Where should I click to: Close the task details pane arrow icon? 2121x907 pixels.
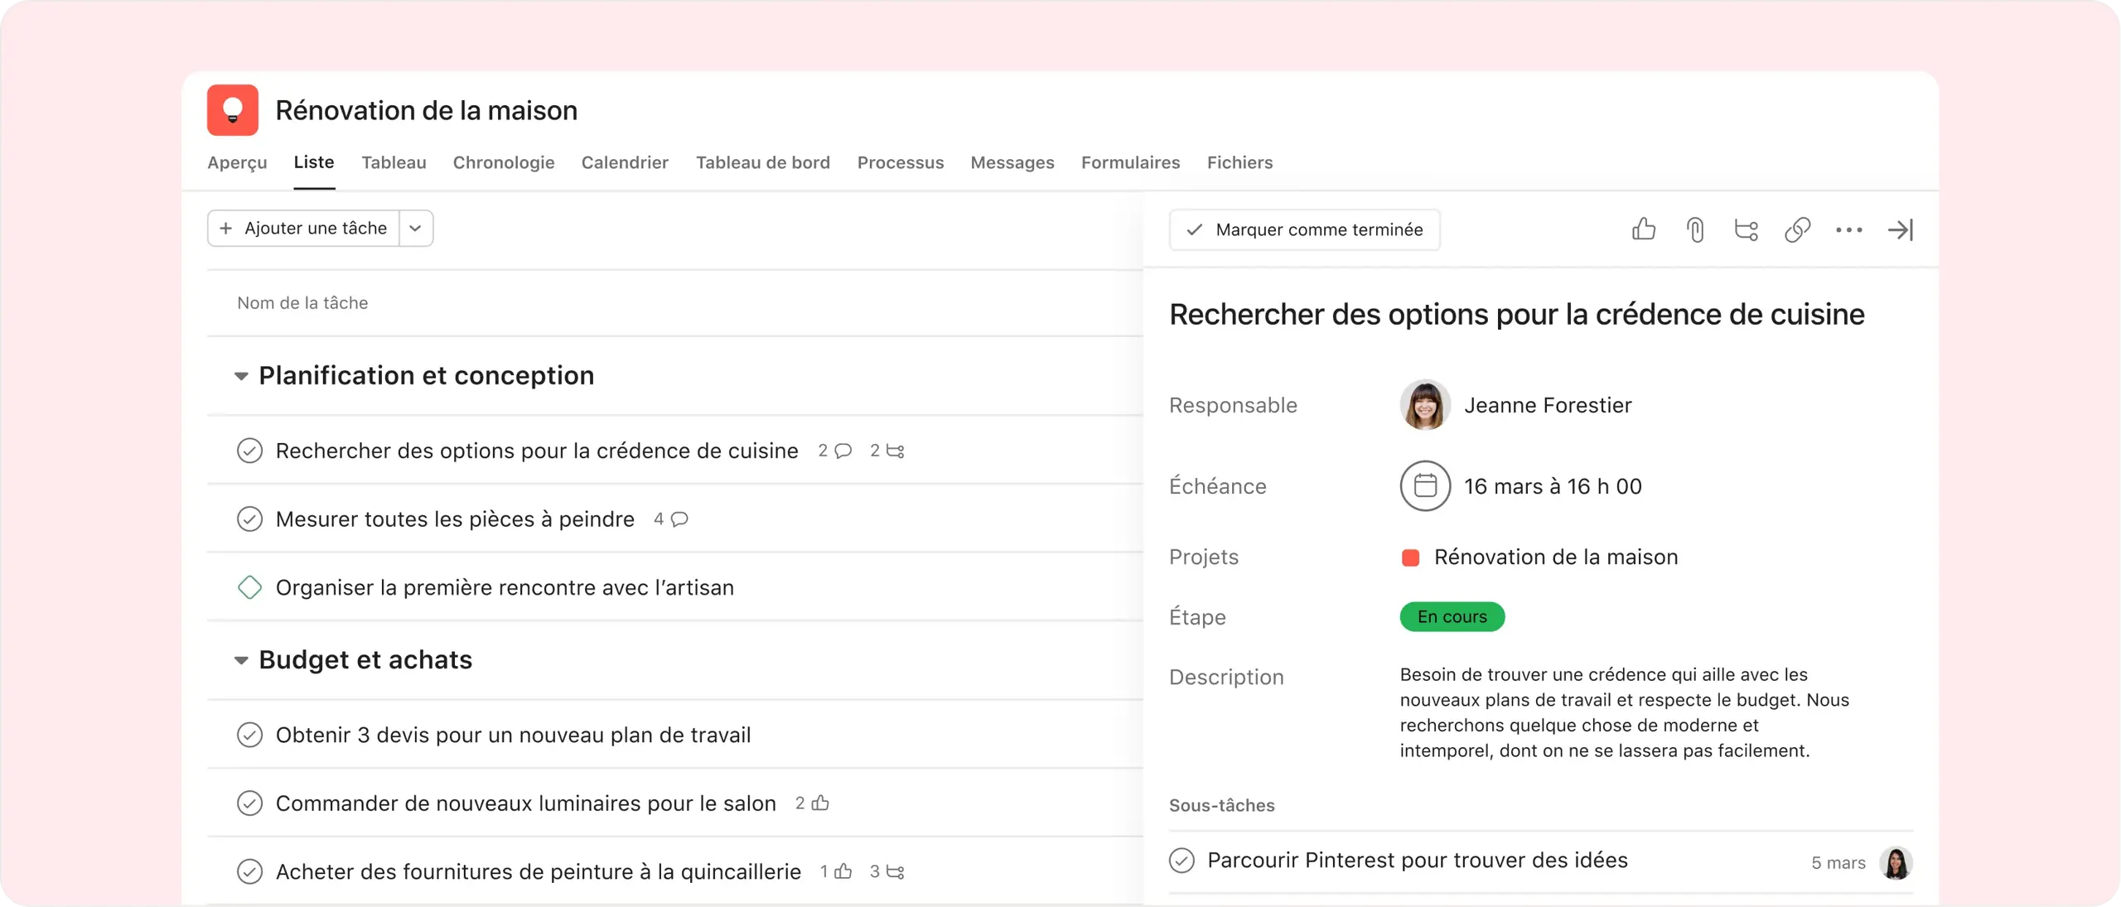(x=1900, y=229)
